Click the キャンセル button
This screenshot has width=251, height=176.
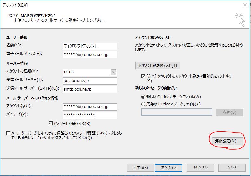(x=200, y=168)
